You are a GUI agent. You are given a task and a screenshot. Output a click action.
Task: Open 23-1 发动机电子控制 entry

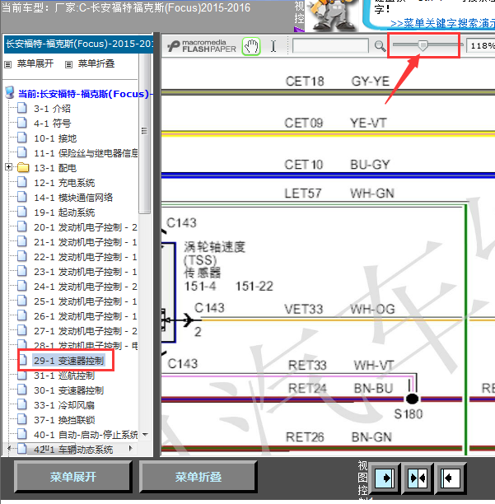coord(86,272)
